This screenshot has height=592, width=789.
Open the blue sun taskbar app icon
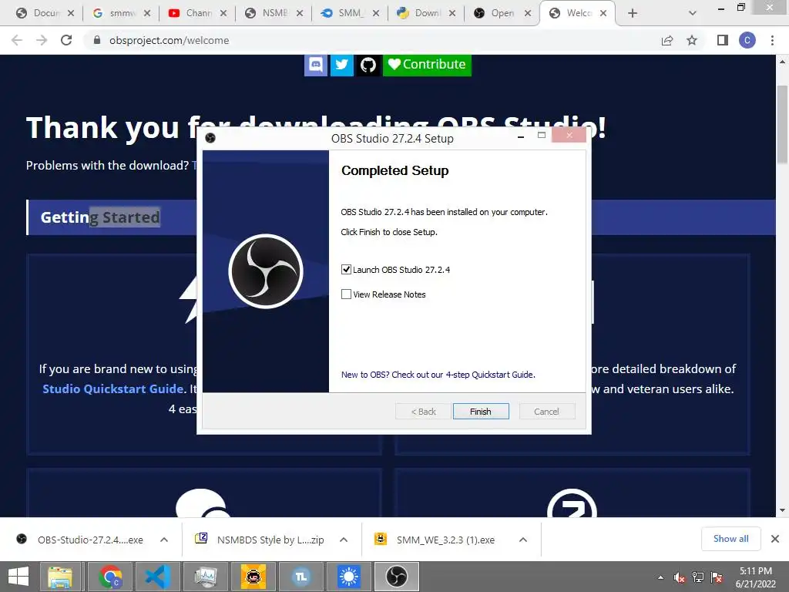(x=349, y=577)
